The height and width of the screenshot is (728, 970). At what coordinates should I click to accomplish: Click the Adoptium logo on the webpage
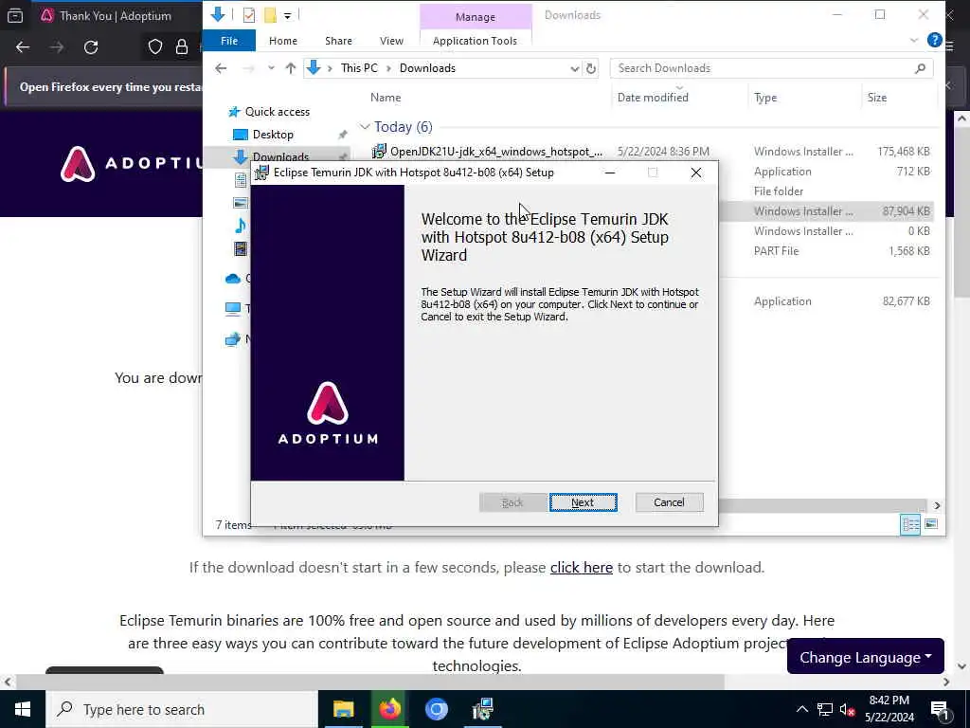coord(131,164)
